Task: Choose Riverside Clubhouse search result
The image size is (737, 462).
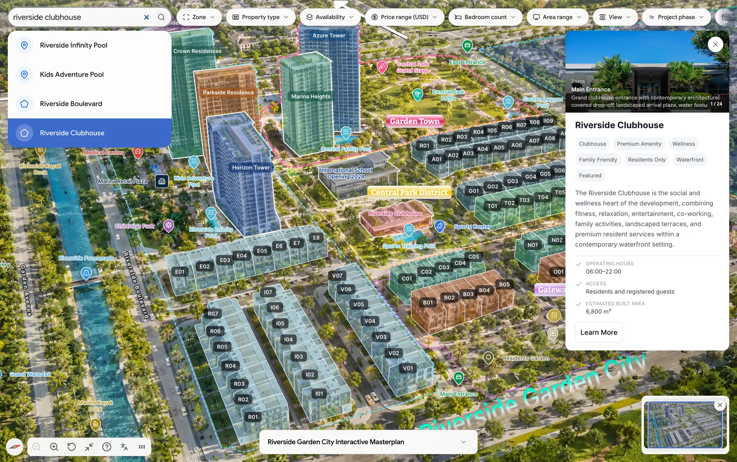Action: point(89,133)
